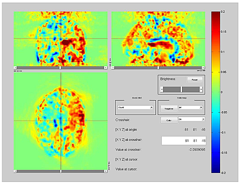Decrease brightness with the slider's left arrow
The height and width of the screenshot is (185, 241).
click(x=162, y=90)
